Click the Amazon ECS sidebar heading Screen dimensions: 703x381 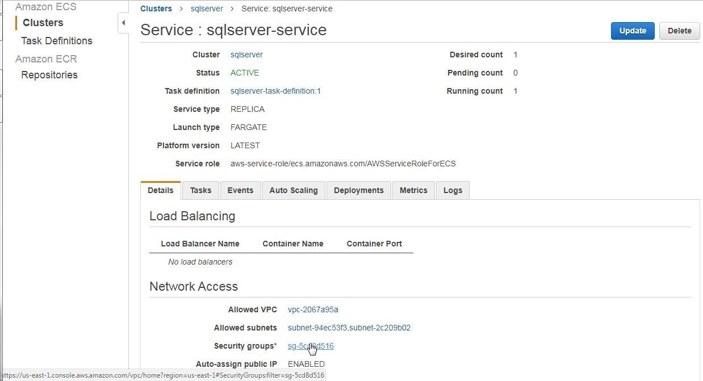coord(46,7)
